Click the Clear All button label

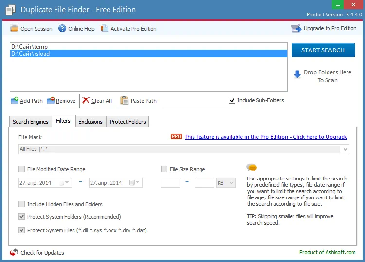pyautogui.click(x=102, y=101)
